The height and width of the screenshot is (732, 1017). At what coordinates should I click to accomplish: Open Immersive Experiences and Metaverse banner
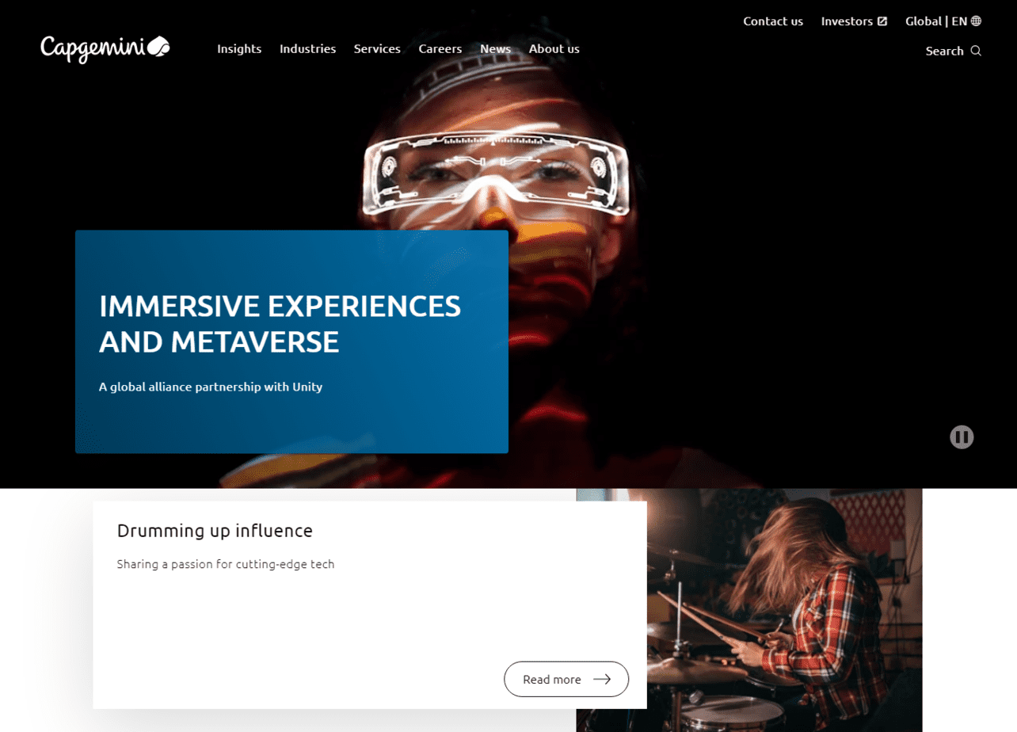coord(291,341)
